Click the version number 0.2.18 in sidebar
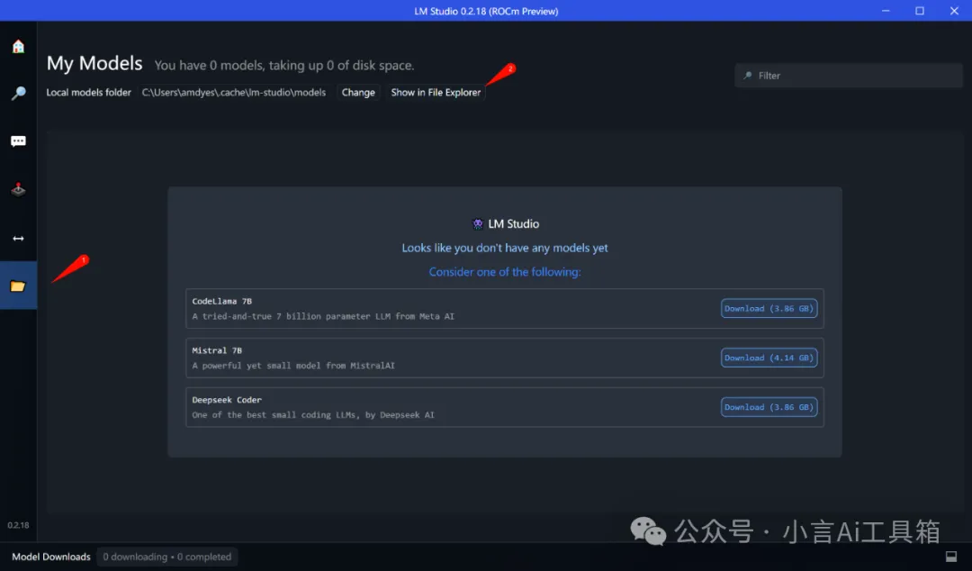Viewport: 972px width, 571px height. 18,525
